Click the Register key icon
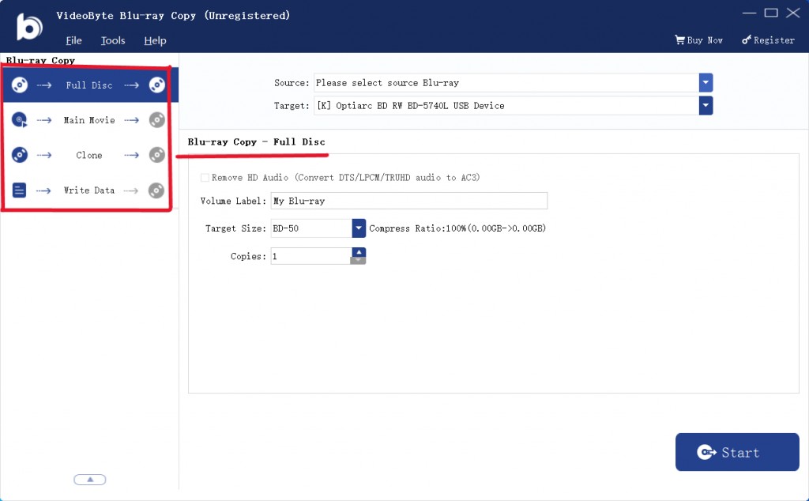 [746, 40]
